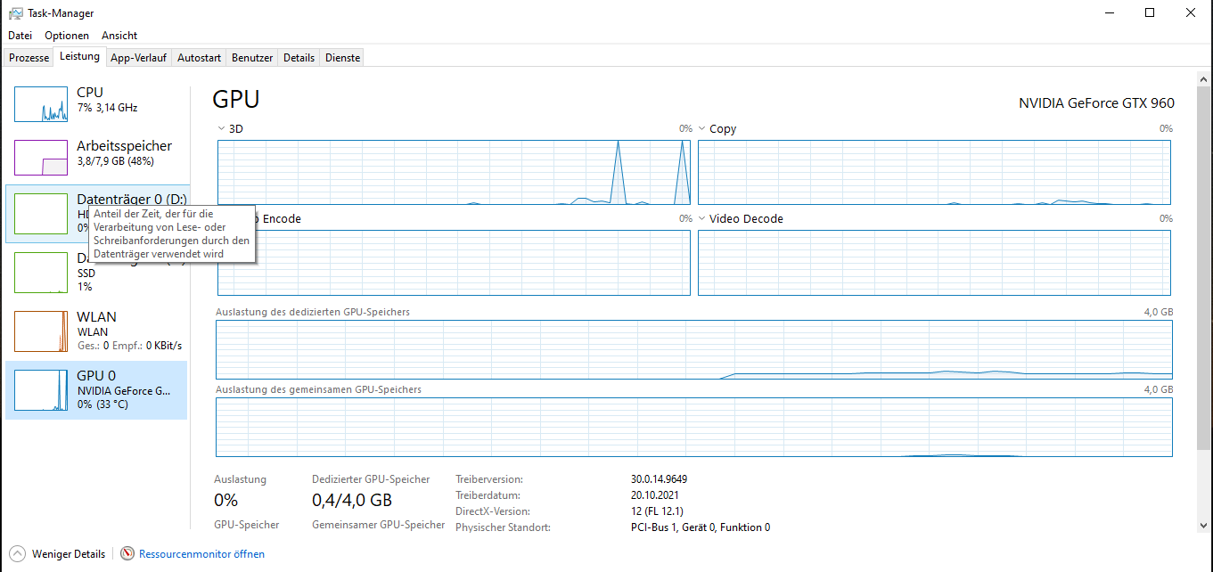
Task: Click the Treiberdatum value 20.10.2021
Action: [x=655, y=495]
